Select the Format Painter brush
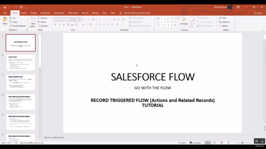This screenshot has height=149, width=266. [x=10, y=26]
